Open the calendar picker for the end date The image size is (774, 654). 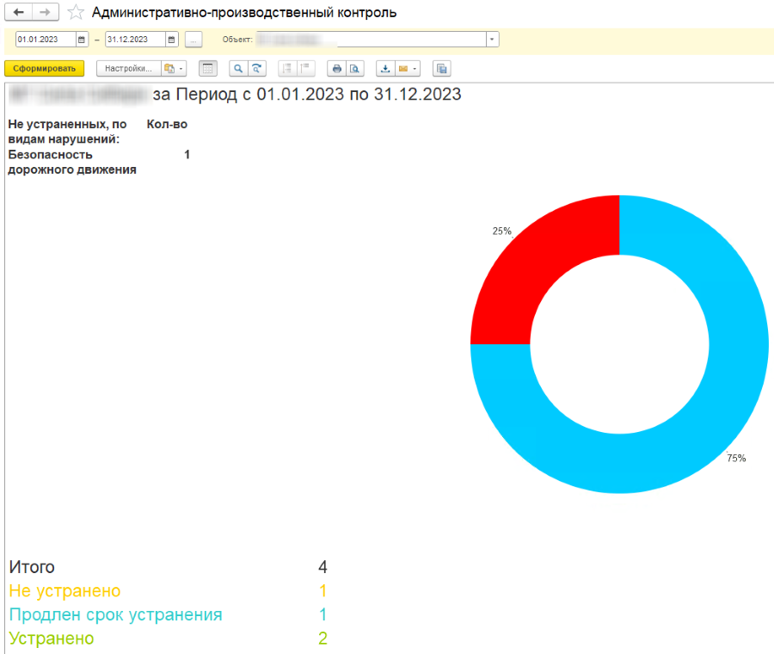point(170,39)
